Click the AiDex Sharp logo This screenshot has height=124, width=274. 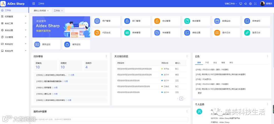[4, 4]
